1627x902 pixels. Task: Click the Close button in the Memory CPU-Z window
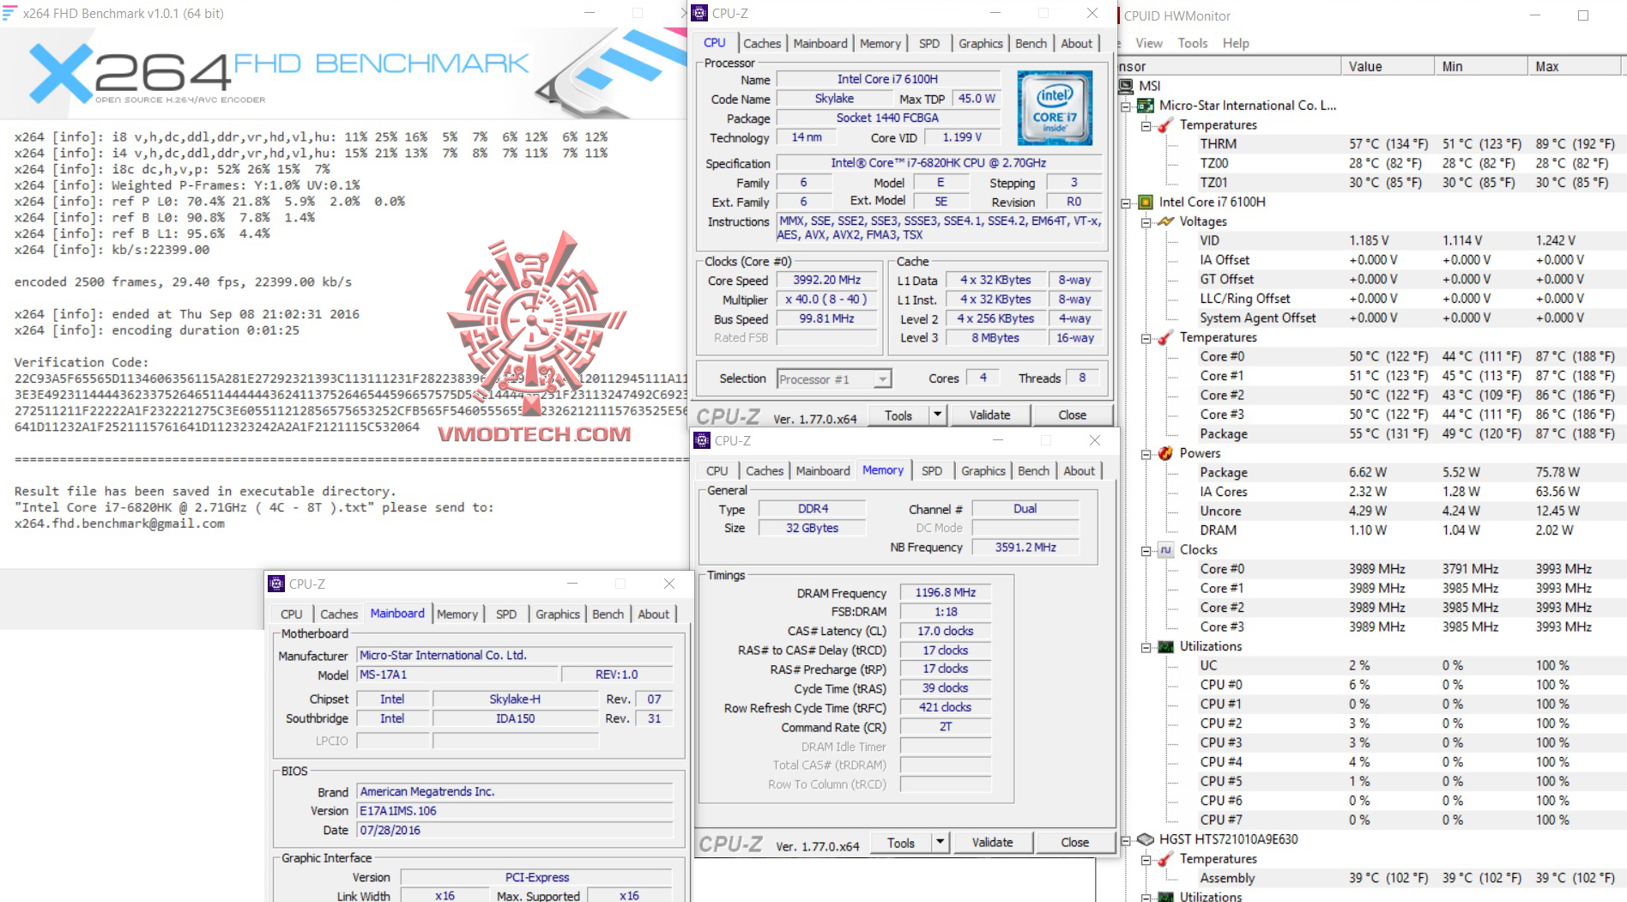pyautogui.click(x=1075, y=842)
